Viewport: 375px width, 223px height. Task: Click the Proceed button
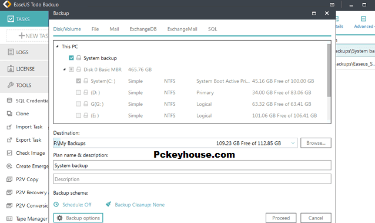tap(281, 218)
